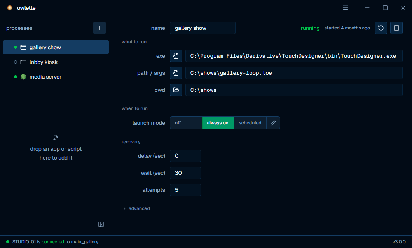Select lobby kiosk process
Screen dimensions: 412x248
click(x=56, y=62)
